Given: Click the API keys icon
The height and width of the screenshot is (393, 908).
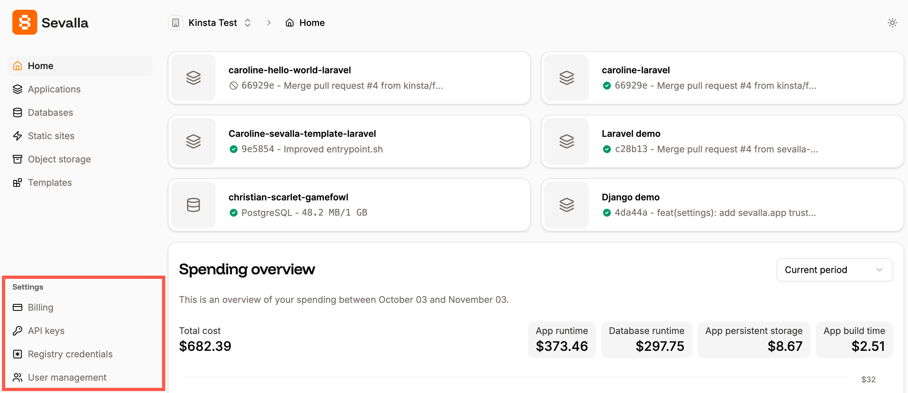Looking at the screenshot, I should click(17, 330).
